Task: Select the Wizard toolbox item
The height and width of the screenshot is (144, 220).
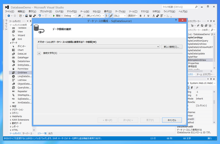Action: pos(20,35)
